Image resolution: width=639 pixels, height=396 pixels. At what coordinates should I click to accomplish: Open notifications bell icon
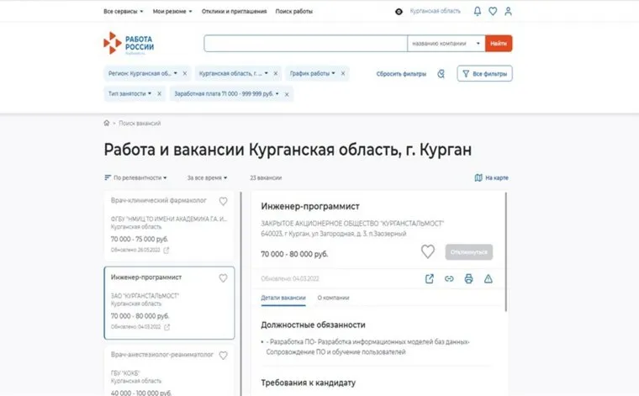click(x=478, y=12)
